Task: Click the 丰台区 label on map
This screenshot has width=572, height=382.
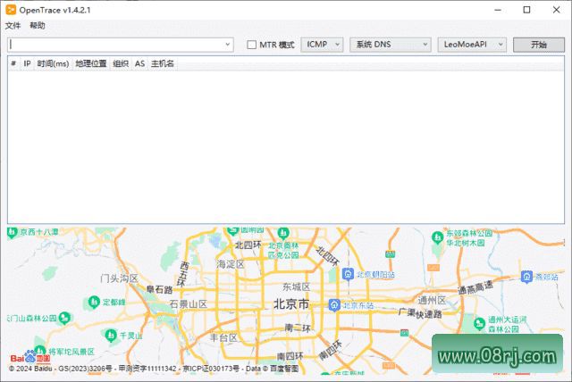Action: (224, 337)
